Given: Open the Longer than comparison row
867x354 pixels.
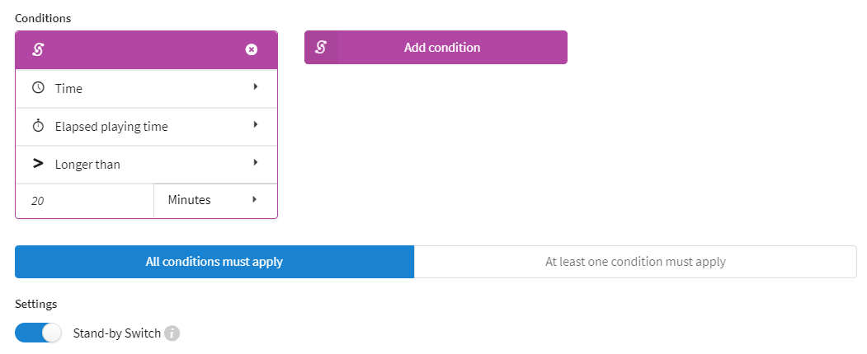Looking at the screenshot, I should (x=147, y=165).
